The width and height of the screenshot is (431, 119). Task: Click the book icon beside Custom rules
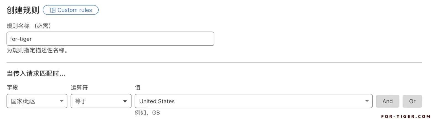(52, 10)
